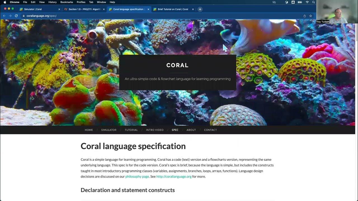Open the Apple menu
This screenshot has height=201, width=358.
pos(5,2)
